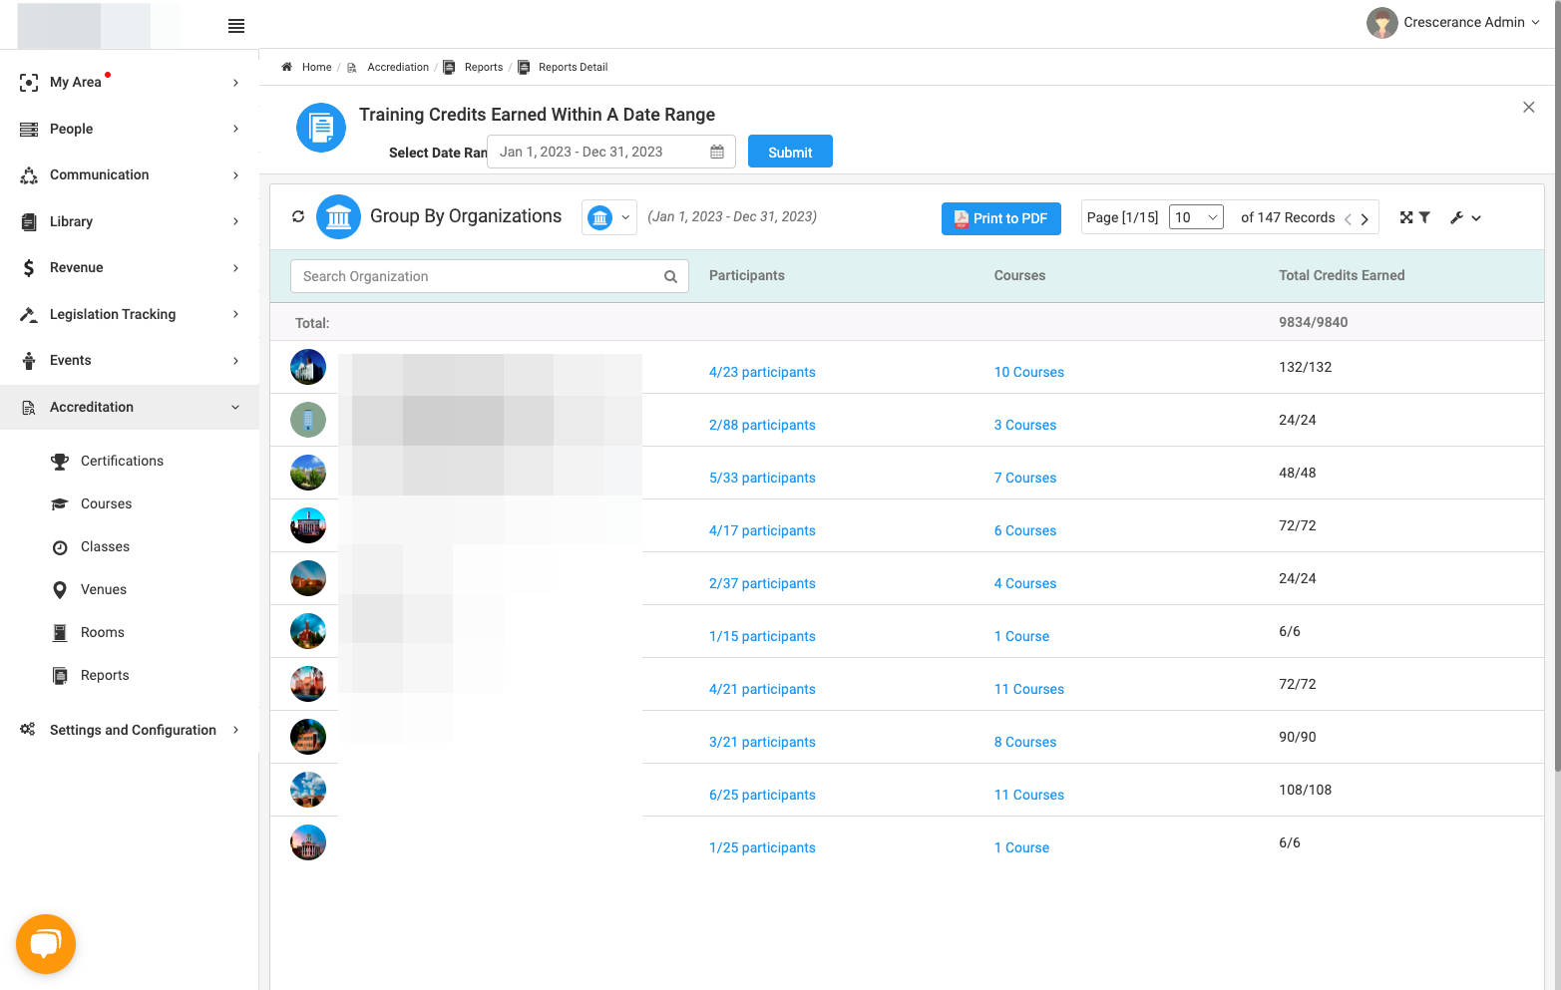Open the 6/25 participants link
This screenshot has height=990, width=1561.
pos(762,795)
